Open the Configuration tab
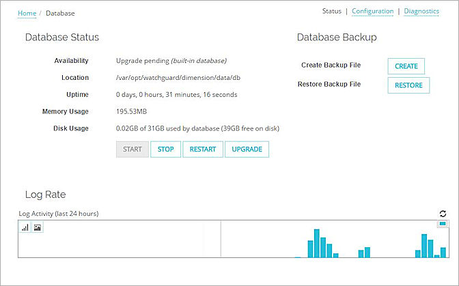The height and width of the screenshot is (286, 459). pos(372,11)
